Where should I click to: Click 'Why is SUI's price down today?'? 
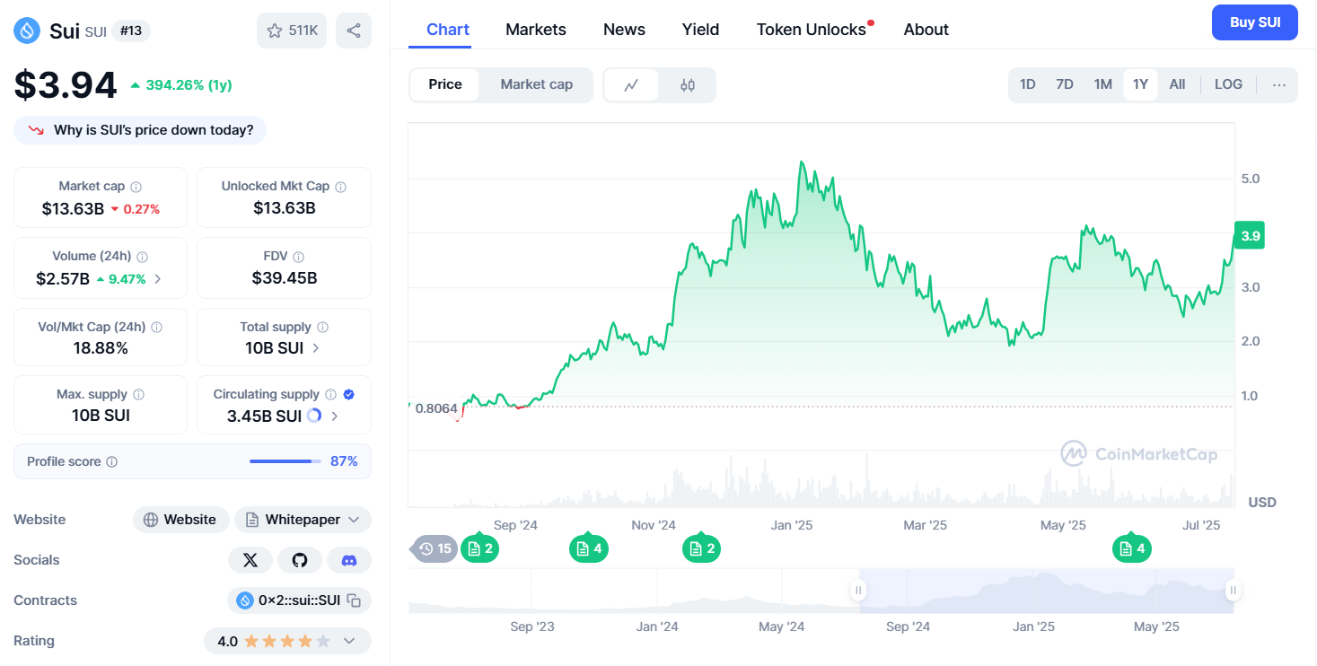(140, 130)
